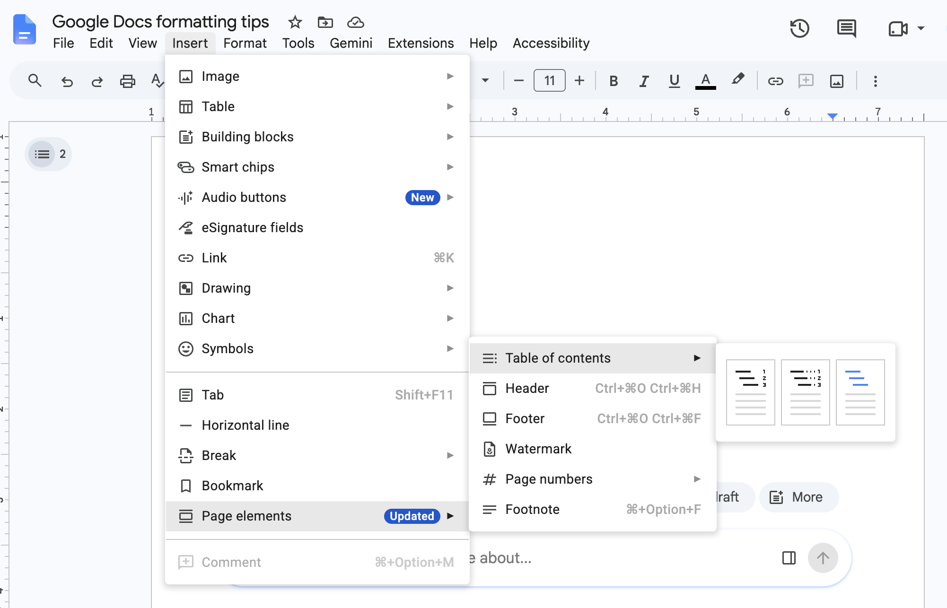Open the Google Docs home icon
Image resolution: width=947 pixels, height=608 pixels.
(25, 29)
